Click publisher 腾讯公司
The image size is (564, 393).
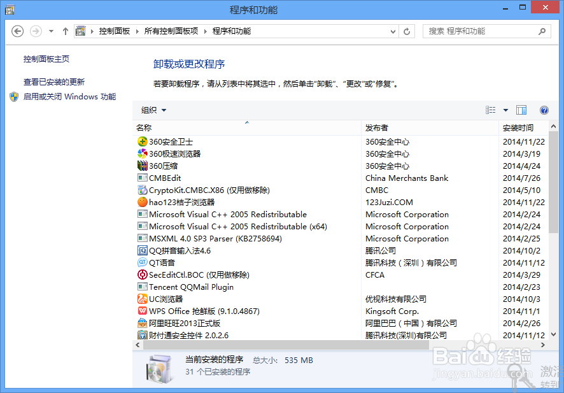(x=381, y=251)
